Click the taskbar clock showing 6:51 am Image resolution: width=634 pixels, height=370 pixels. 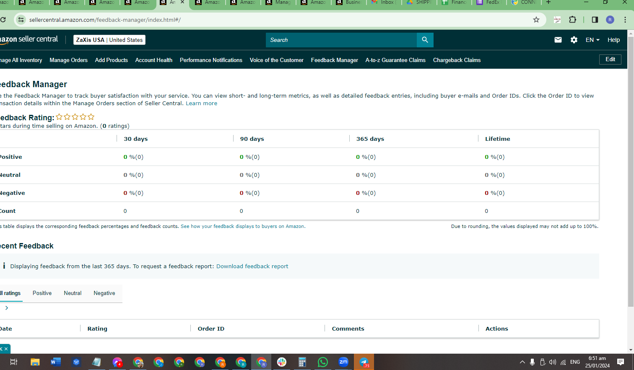click(598, 362)
